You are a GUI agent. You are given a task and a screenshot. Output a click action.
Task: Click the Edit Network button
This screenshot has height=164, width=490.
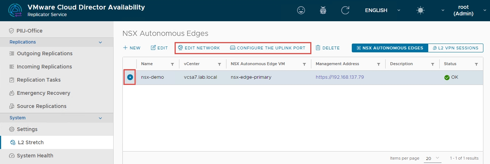199,48
